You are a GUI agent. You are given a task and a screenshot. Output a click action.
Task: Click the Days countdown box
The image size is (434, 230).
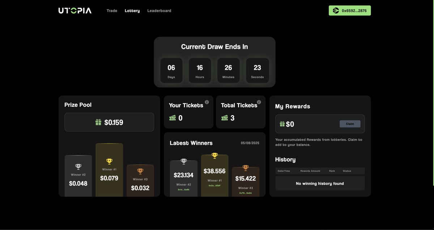[171, 70]
